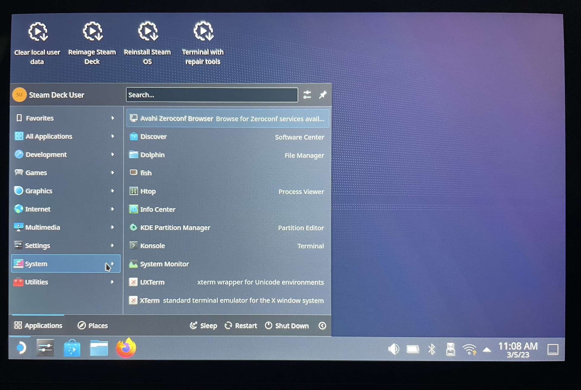The width and height of the screenshot is (581, 390).
Task: Toggle show desktop button in the panel
Action: [553, 349]
